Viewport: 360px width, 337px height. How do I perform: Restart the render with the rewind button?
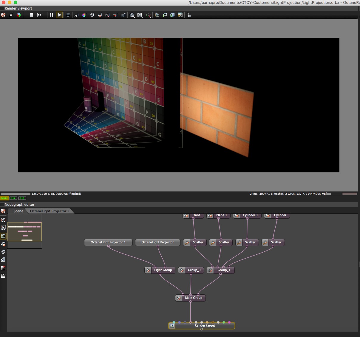point(39,15)
